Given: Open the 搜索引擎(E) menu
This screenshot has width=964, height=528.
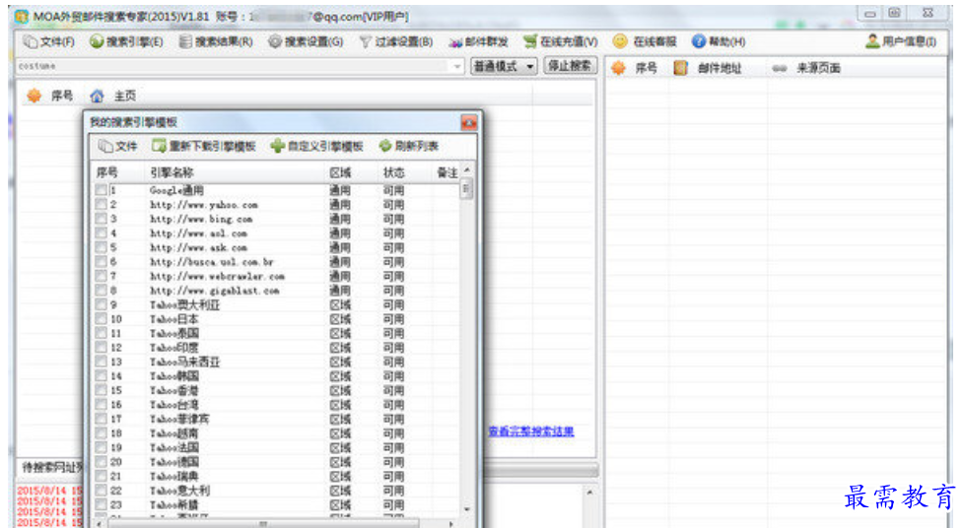Looking at the screenshot, I should pos(126,41).
